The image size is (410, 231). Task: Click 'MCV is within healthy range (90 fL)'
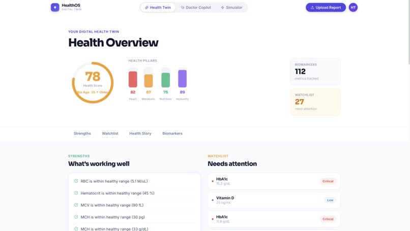pos(112,205)
